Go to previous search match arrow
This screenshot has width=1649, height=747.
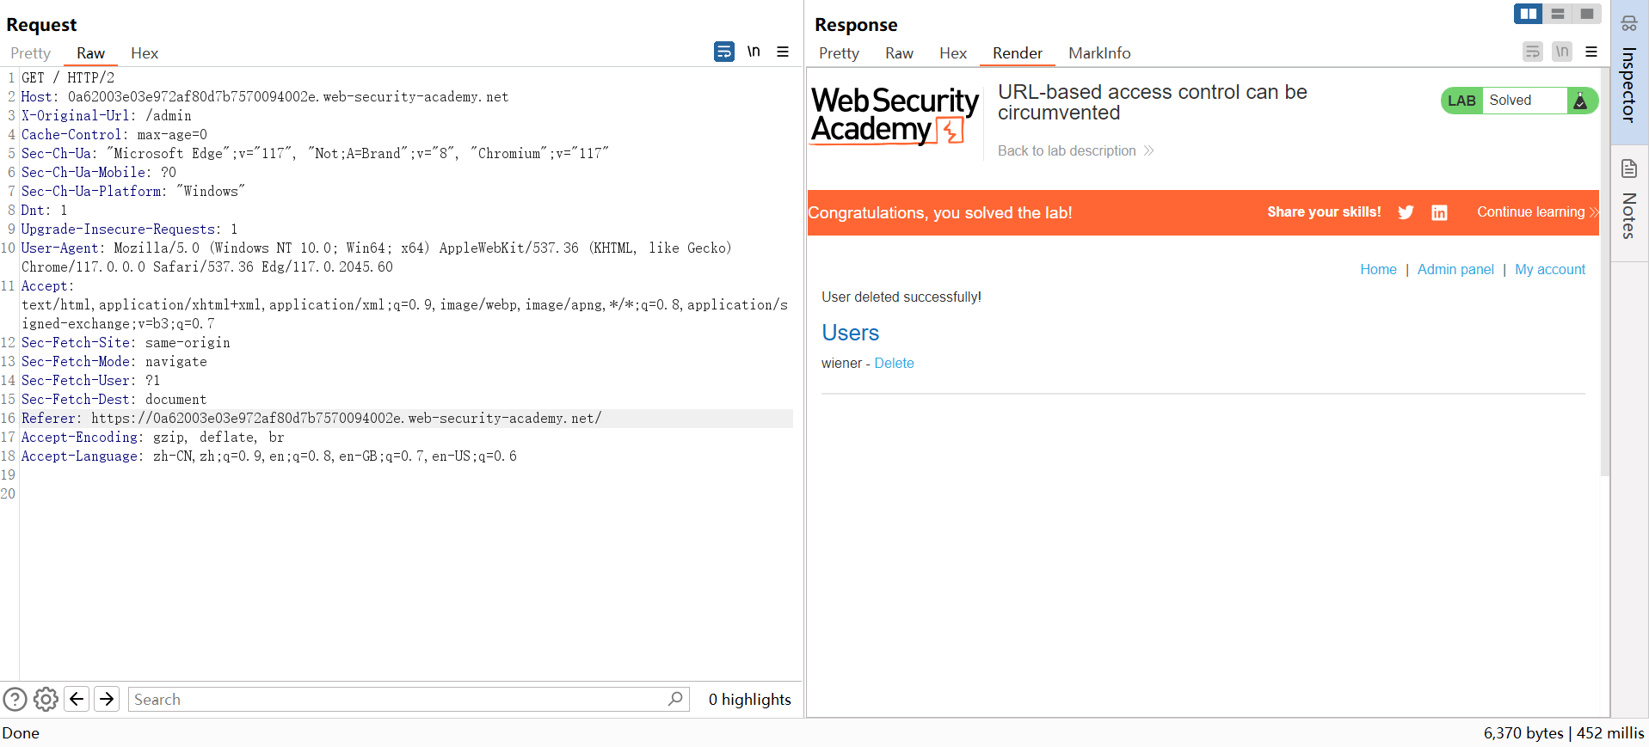pos(77,699)
